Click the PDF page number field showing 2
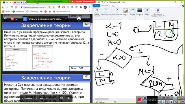 click(x=36, y=98)
